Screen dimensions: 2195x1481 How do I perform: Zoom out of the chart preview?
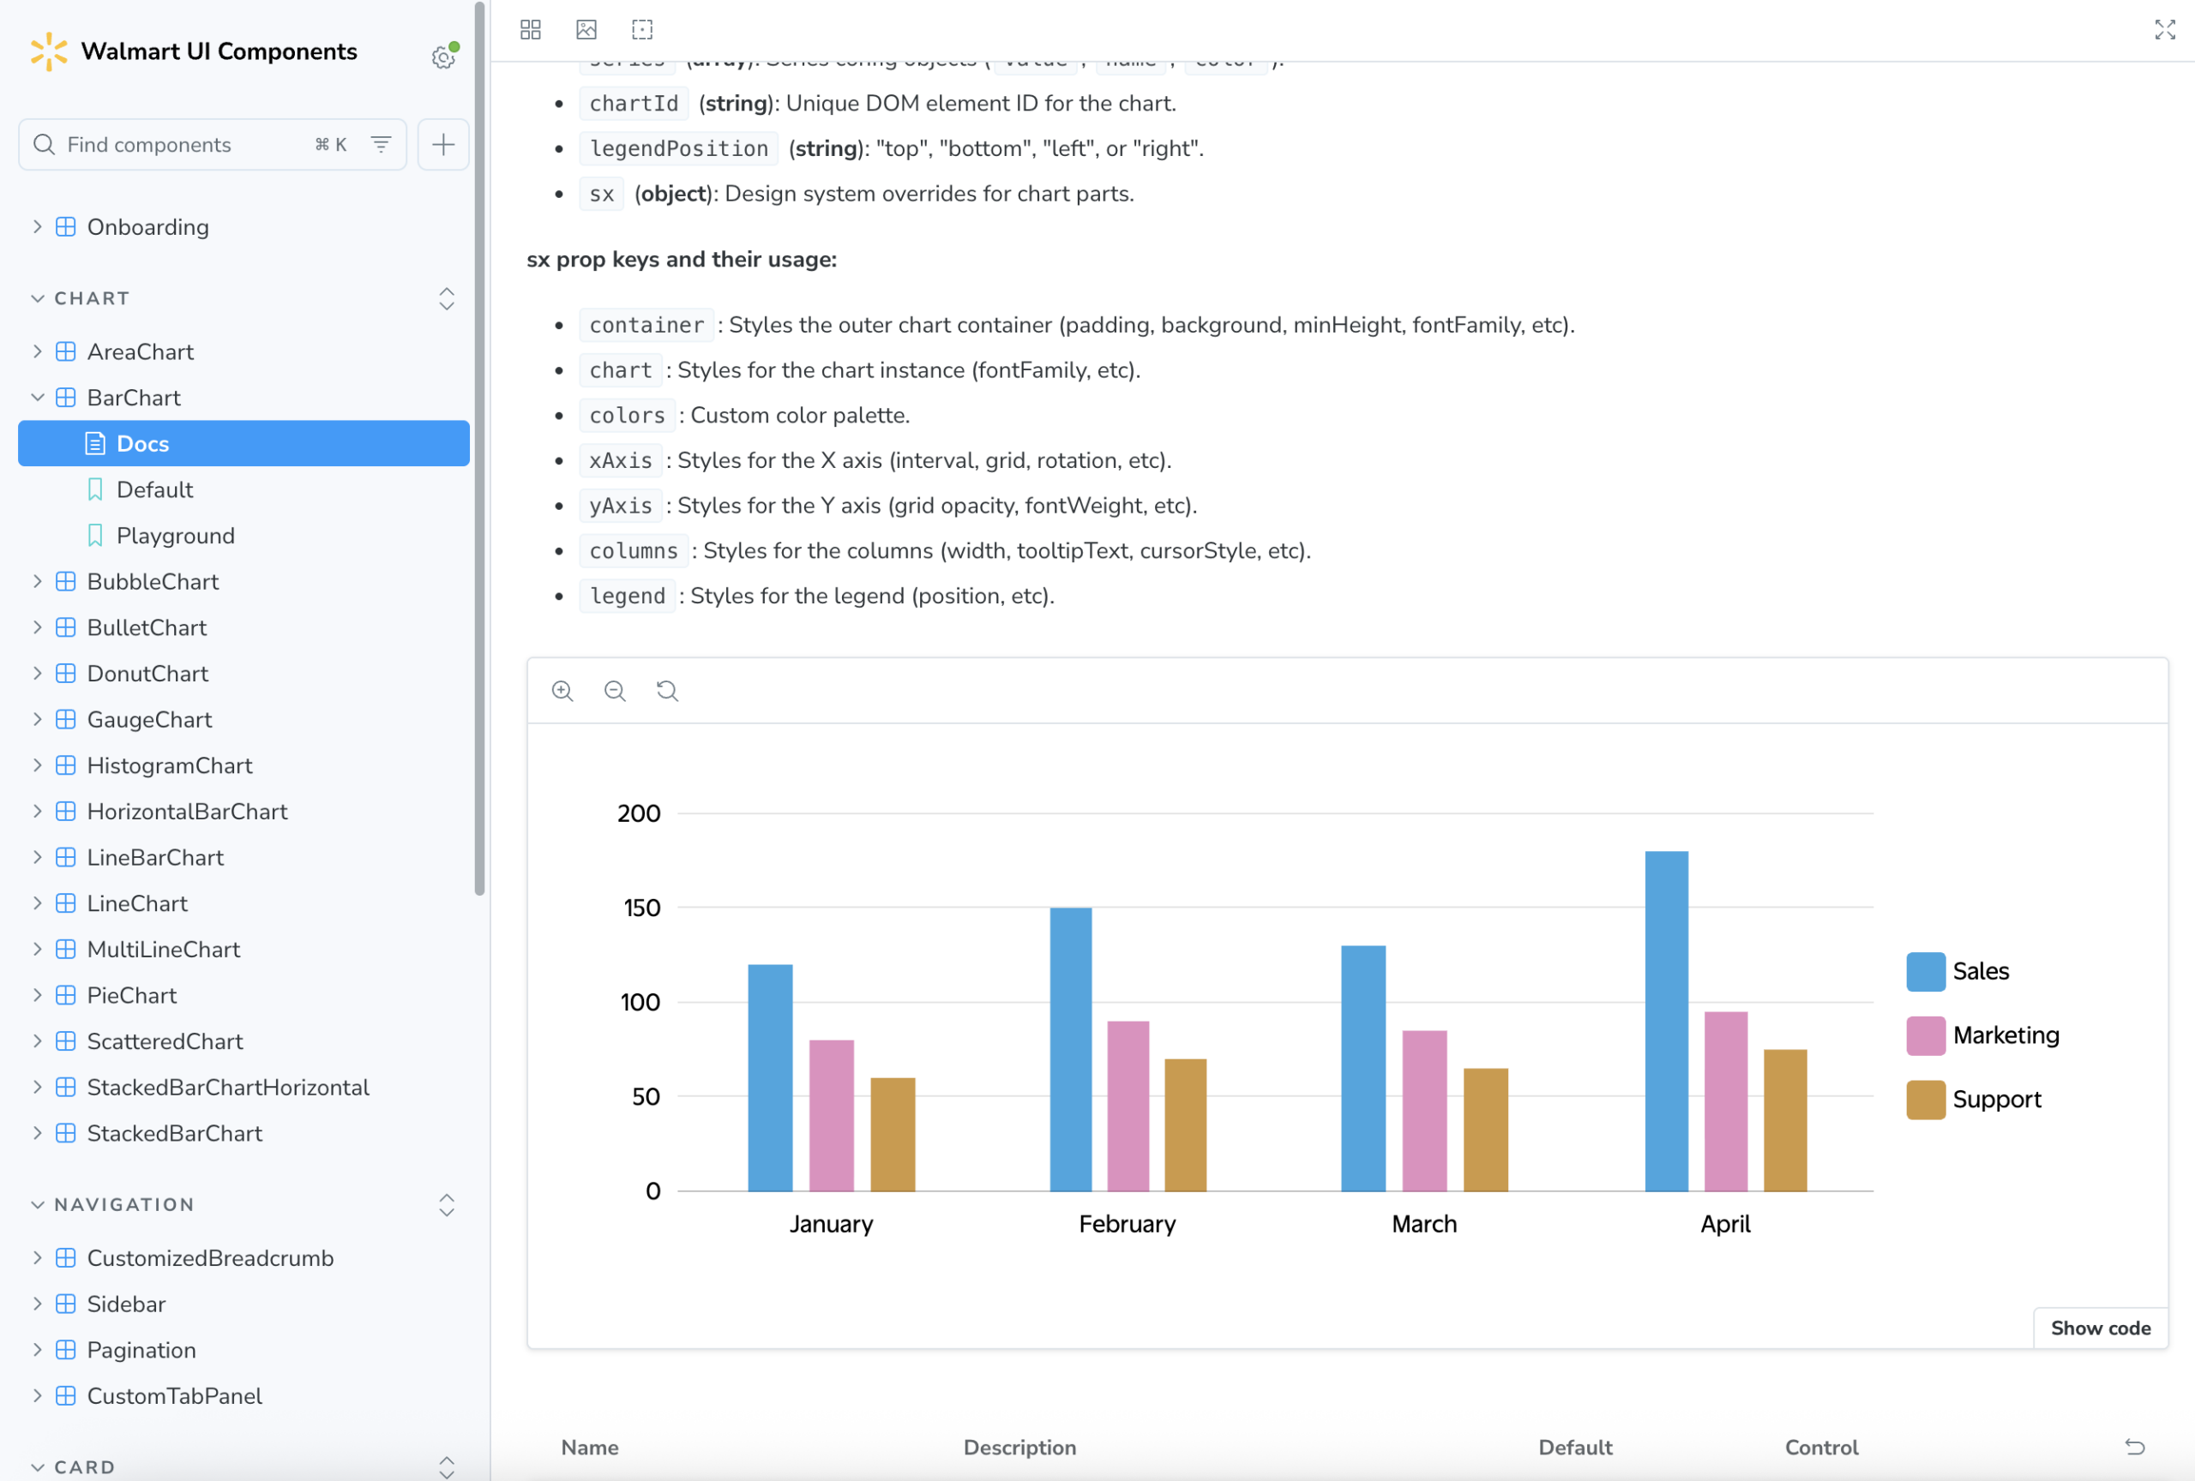615,691
